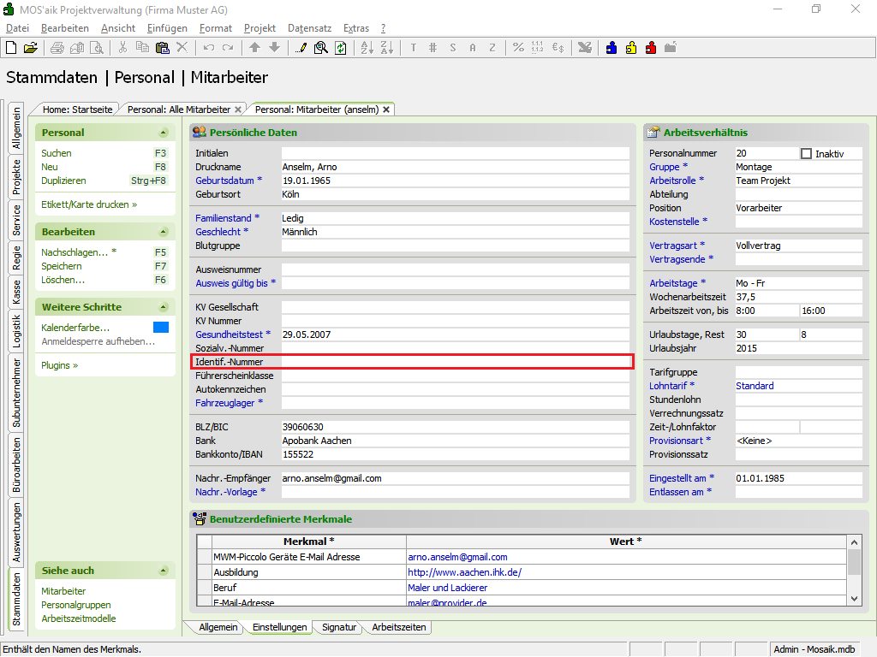This screenshot has width=877, height=657.
Task: Click the Personalgruppen link
Action: click(75, 605)
